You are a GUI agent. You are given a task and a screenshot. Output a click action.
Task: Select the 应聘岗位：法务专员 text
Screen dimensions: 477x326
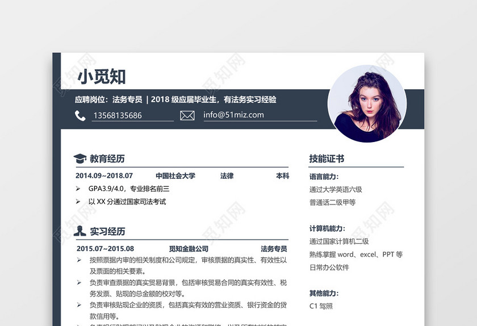pyautogui.click(x=108, y=99)
